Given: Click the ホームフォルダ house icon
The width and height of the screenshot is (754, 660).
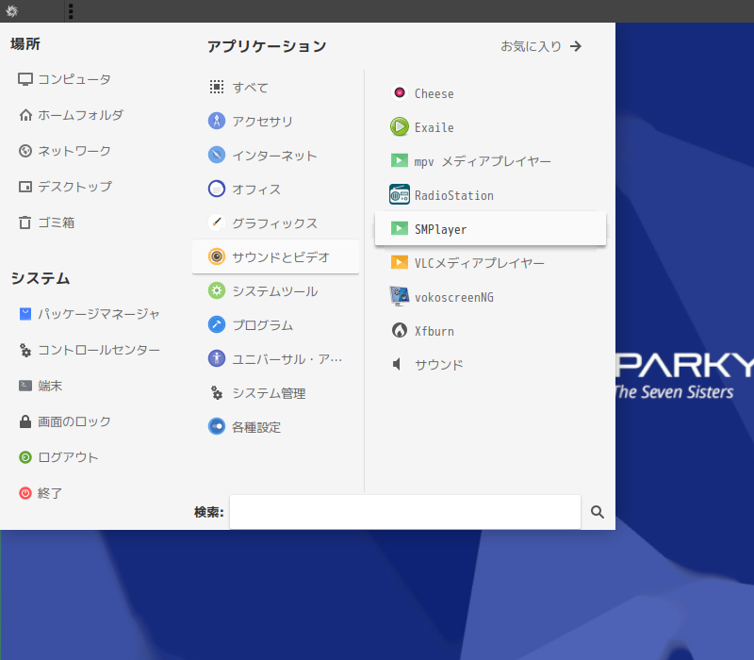Looking at the screenshot, I should click(x=25, y=115).
